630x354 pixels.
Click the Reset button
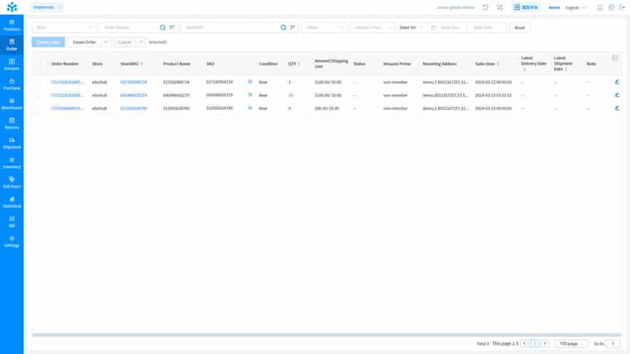tap(520, 27)
